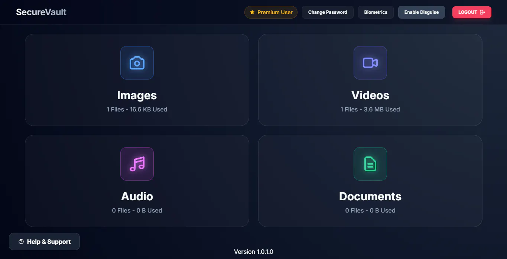Click "1 Files - 16.6 KB Used" text

tap(137, 109)
